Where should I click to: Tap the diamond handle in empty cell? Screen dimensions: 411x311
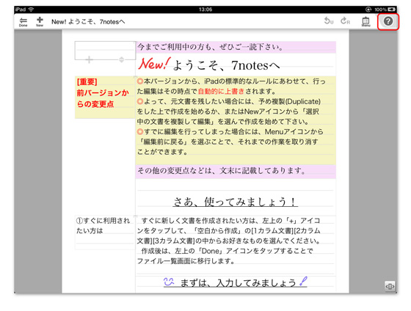pyautogui.click(x=121, y=59)
